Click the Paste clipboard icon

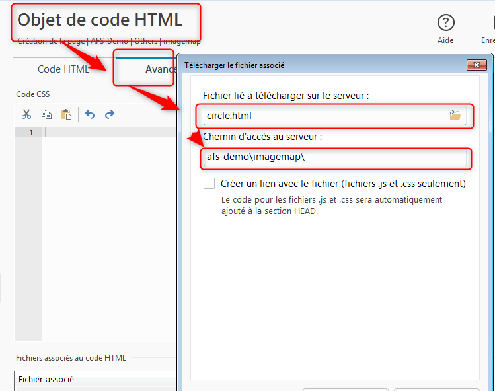pyautogui.click(x=66, y=114)
